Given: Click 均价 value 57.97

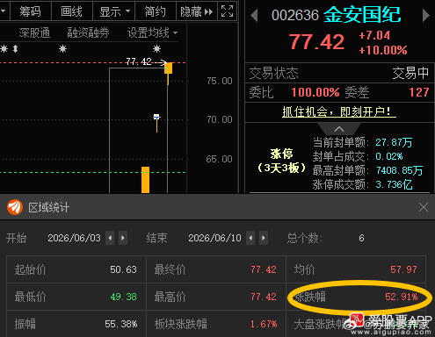Looking at the screenshot, I should pyautogui.click(x=403, y=269).
